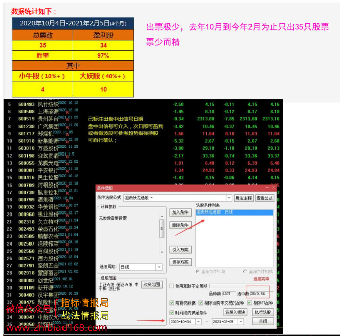Select 狙击妖龙选股 日线 in the condition list
Screen dimensions: 345x336
(235, 212)
